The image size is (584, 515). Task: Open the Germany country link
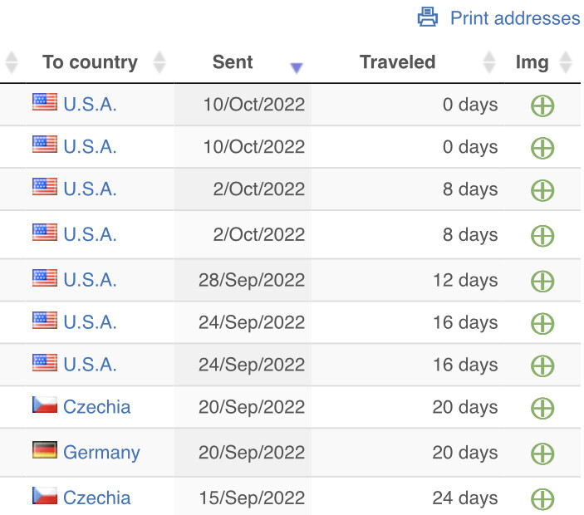[101, 453]
